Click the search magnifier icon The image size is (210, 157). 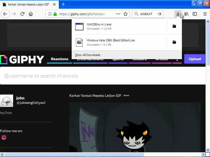tap(136, 14)
